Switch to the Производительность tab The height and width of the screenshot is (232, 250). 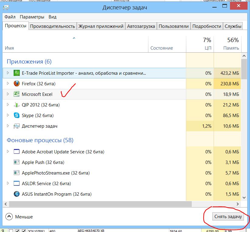[52, 26]
